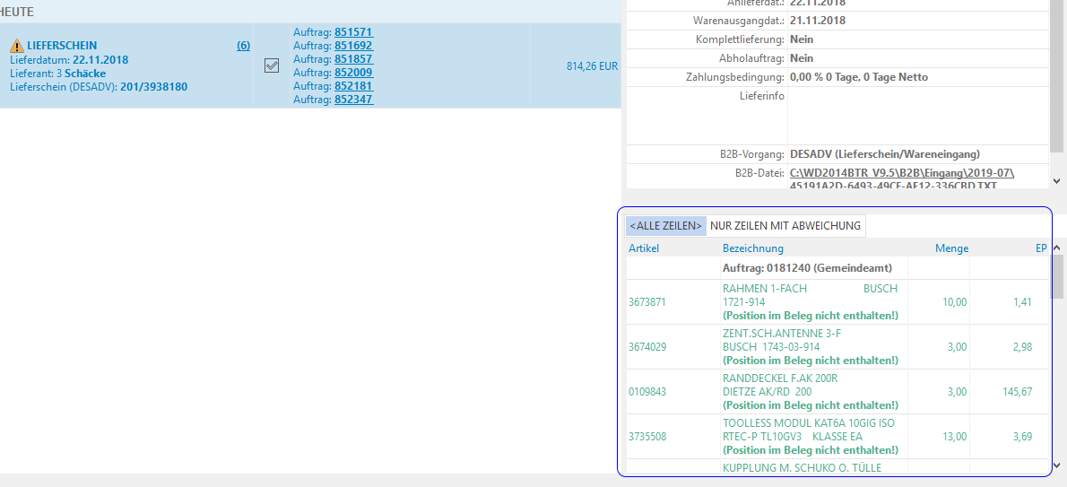The image size is (1067, 487).
Task: Open order link 851692
Action: tap(353, 46)
